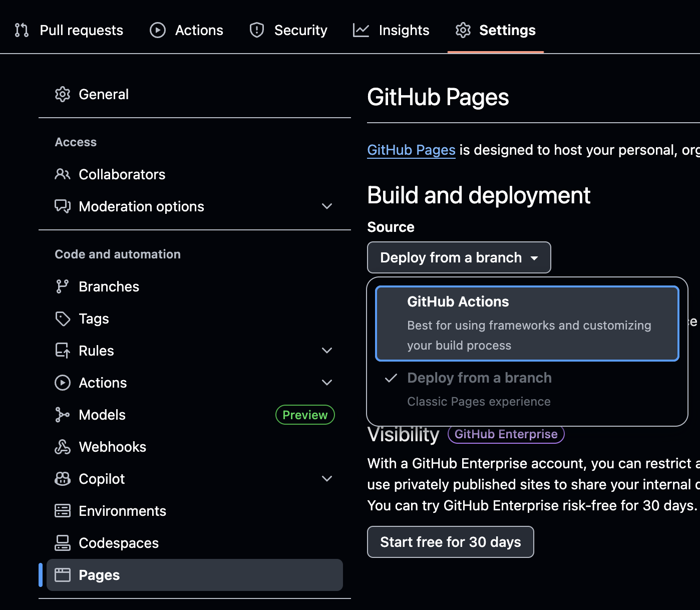This screenshot has width=700, height=610.
Task: Click the pull request icon in top navigation
Action: click(x=22, y=30)
